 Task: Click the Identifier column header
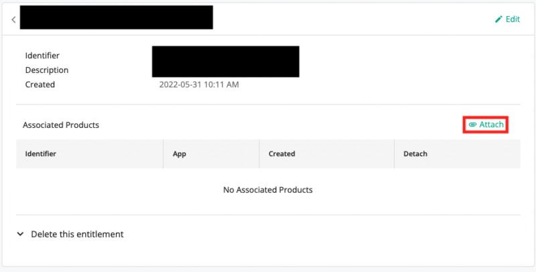click(41, 153)
